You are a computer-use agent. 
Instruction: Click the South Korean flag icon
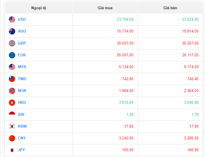pos(12,127)
